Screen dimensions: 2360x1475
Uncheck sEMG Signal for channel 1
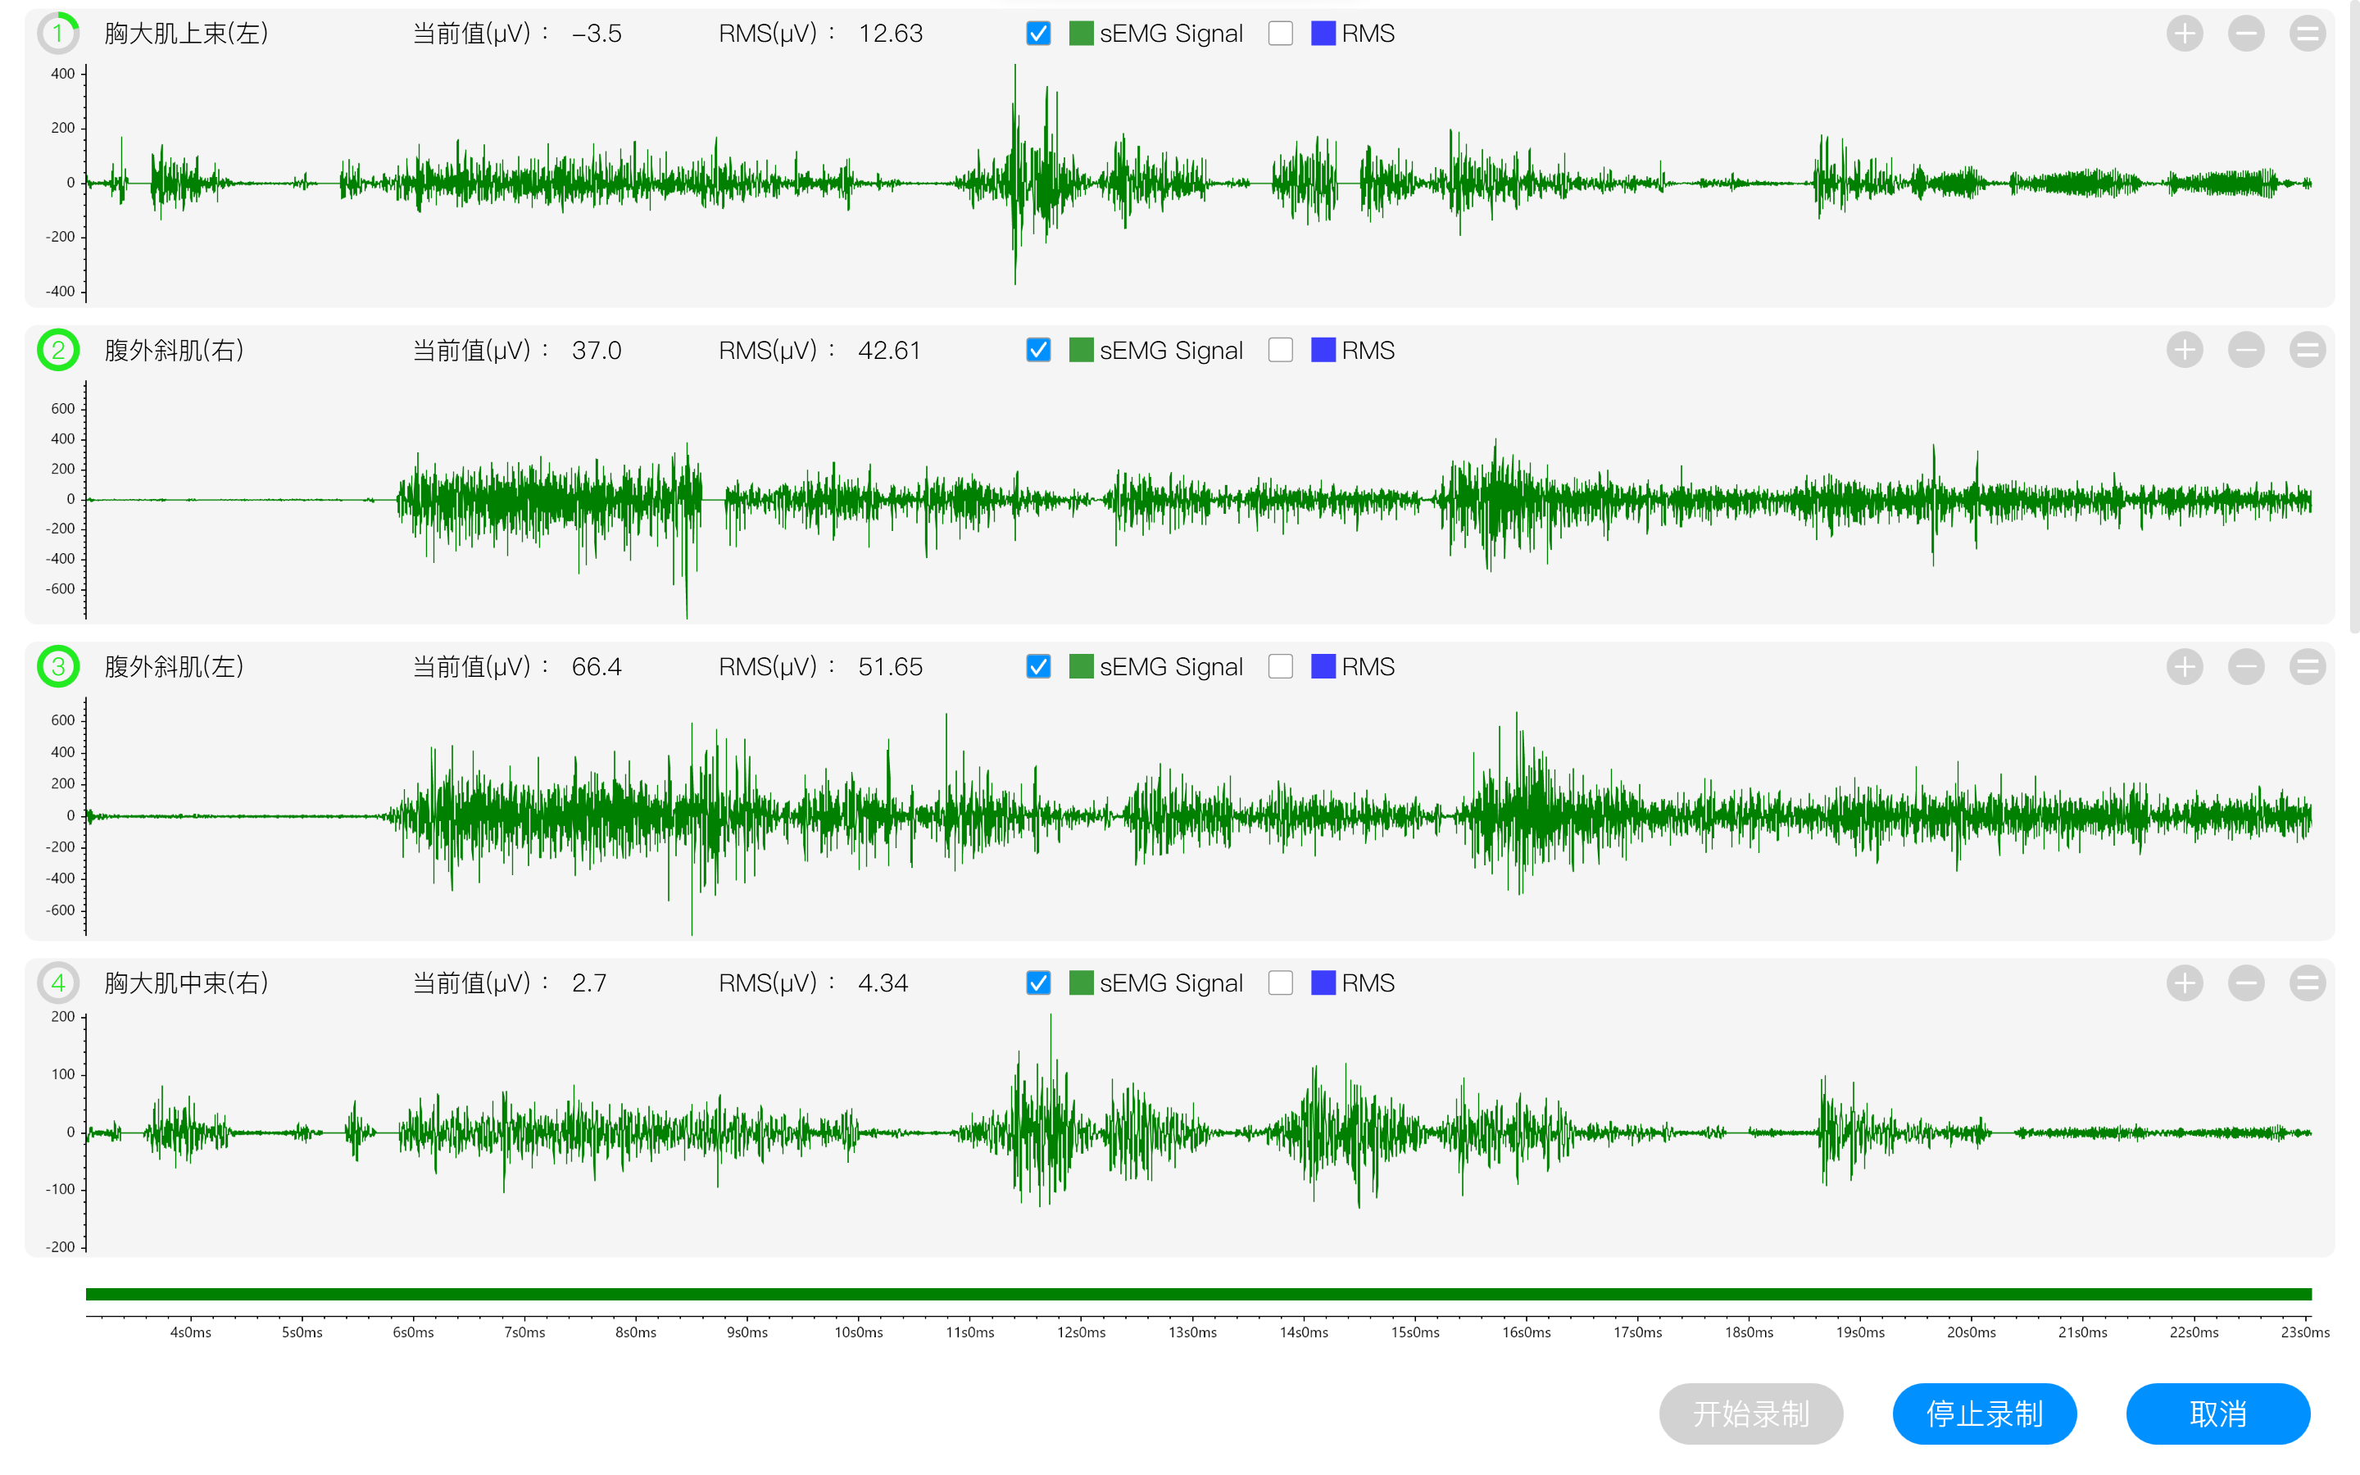(x=1038, y=33)
